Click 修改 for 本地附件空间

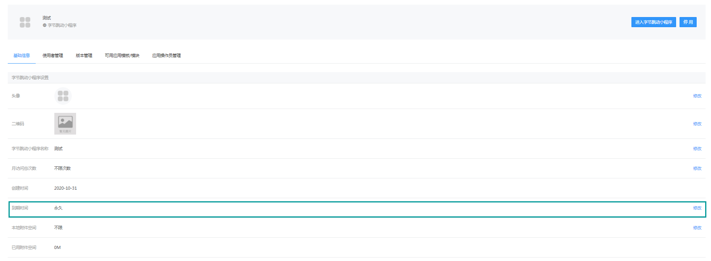tap(697, 228)
